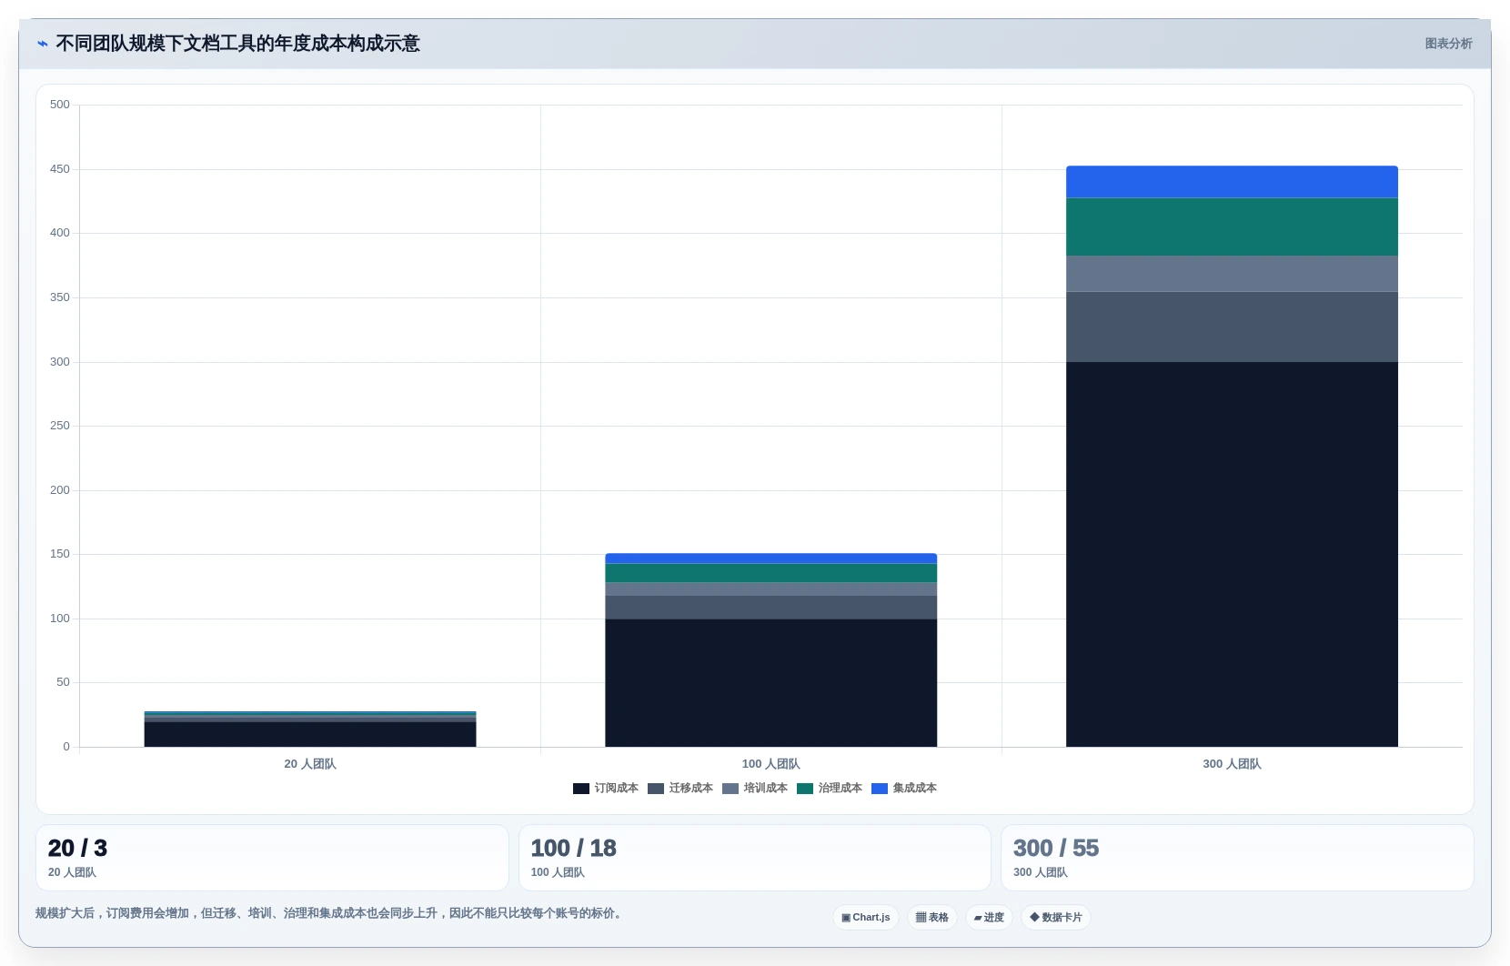
Task: Open the 300 / 55 data card
Action: 1237,858
